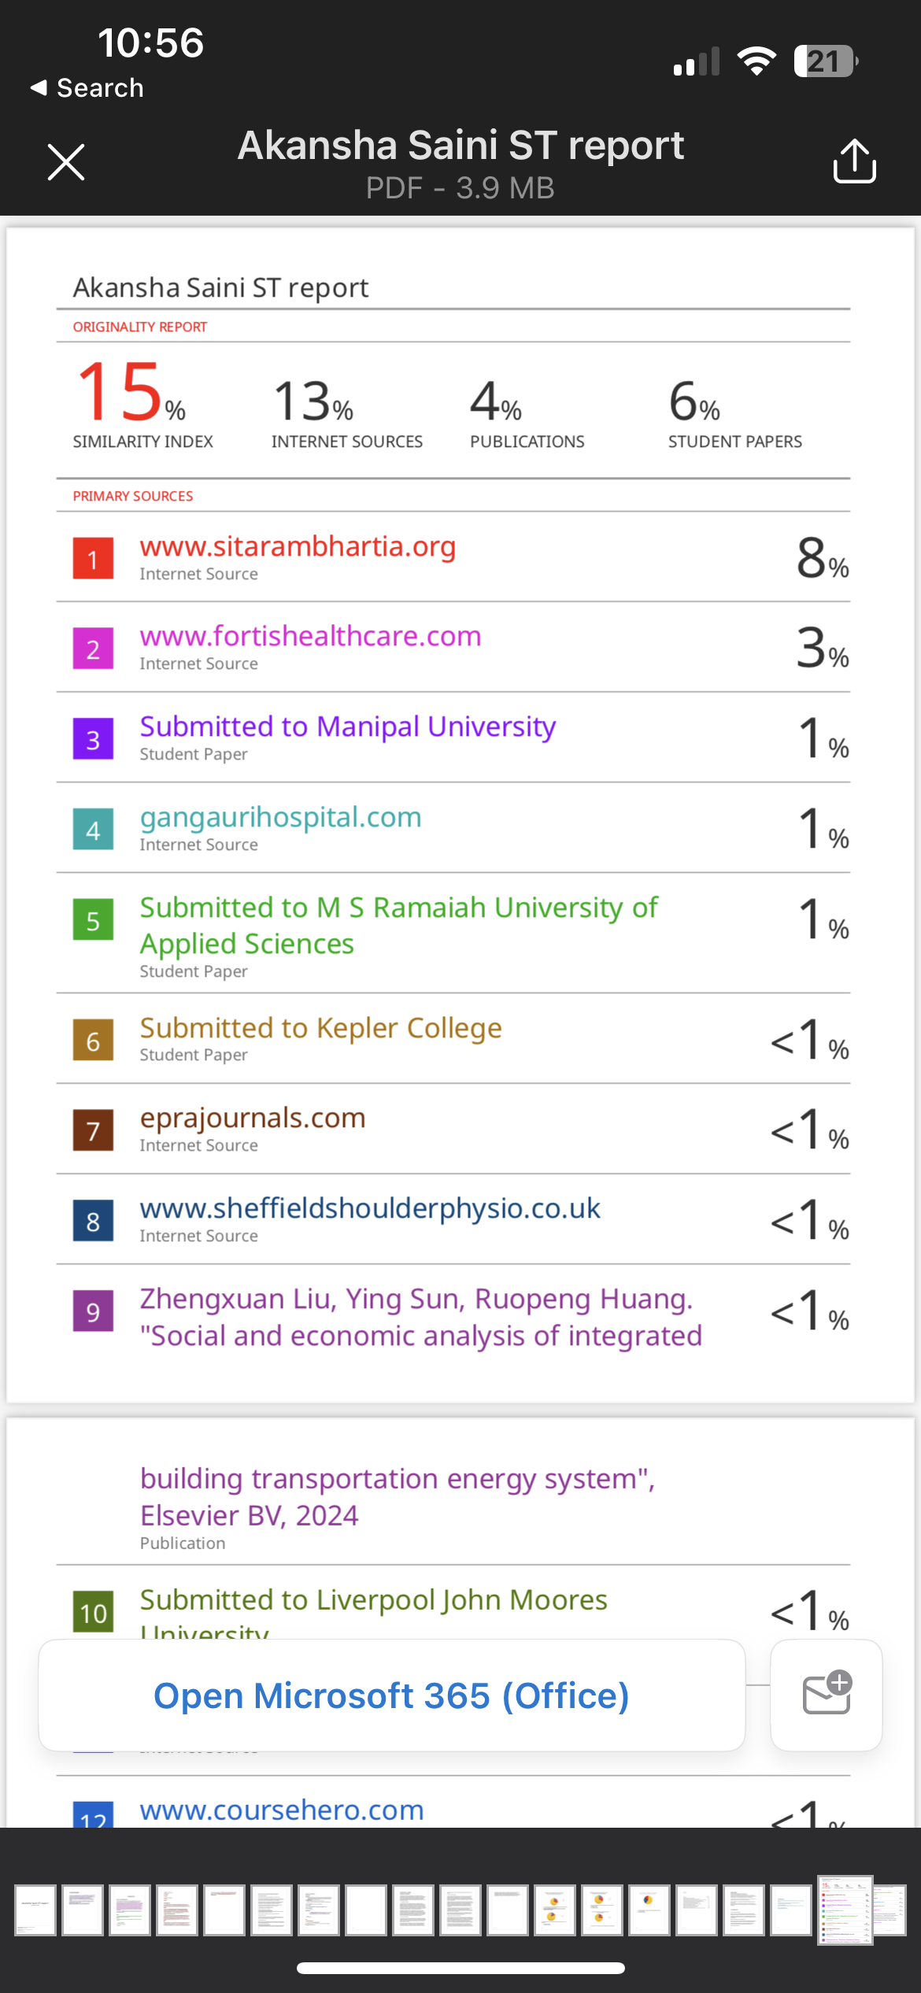The width and height of the screenshot is (921, 1993).
Task: Open www.fortishealthcare.com source link
Action: [x=310, y=636]
